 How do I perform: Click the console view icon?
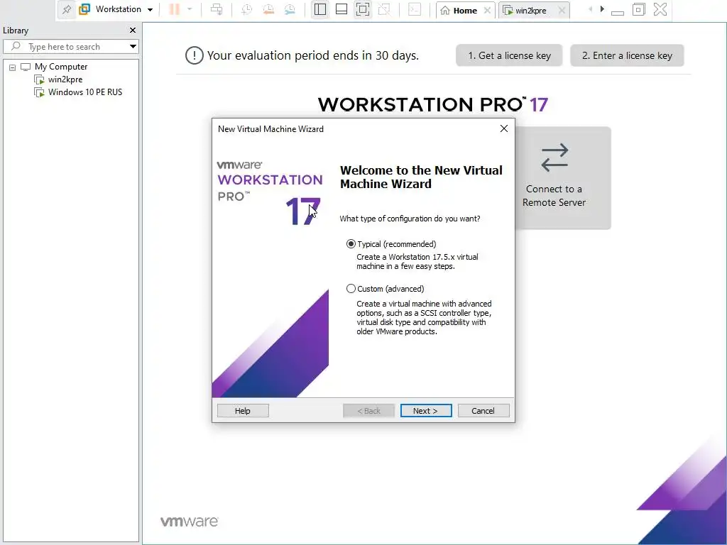coord(415,9)
